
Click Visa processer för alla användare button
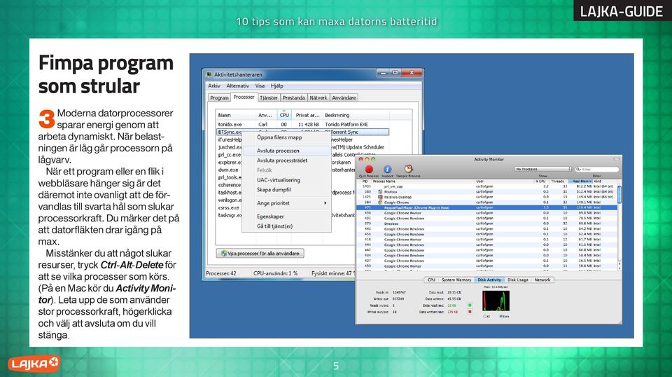(260, 254)
